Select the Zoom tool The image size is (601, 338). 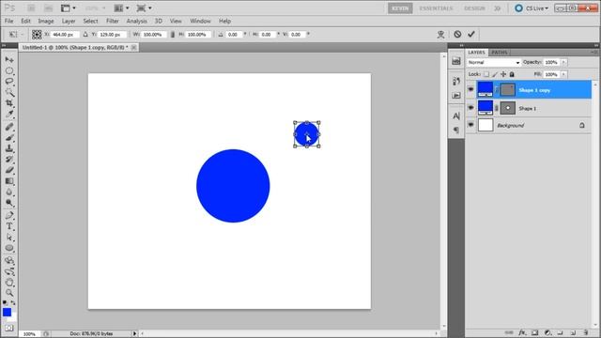(9, 293)
